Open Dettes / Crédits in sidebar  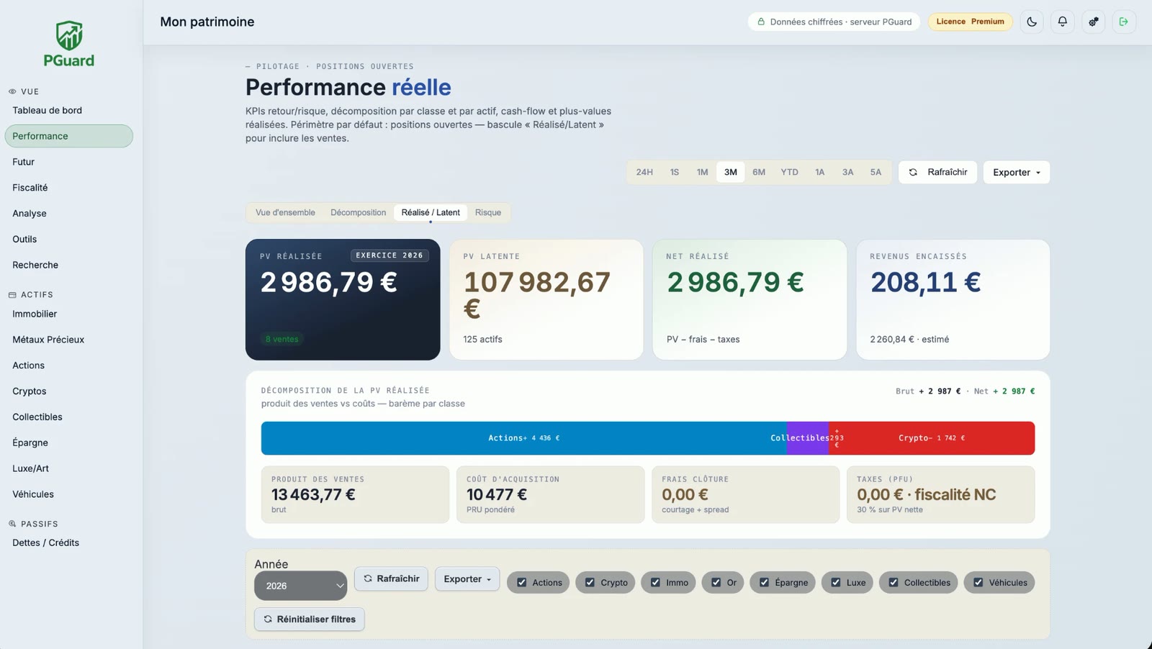68,543
